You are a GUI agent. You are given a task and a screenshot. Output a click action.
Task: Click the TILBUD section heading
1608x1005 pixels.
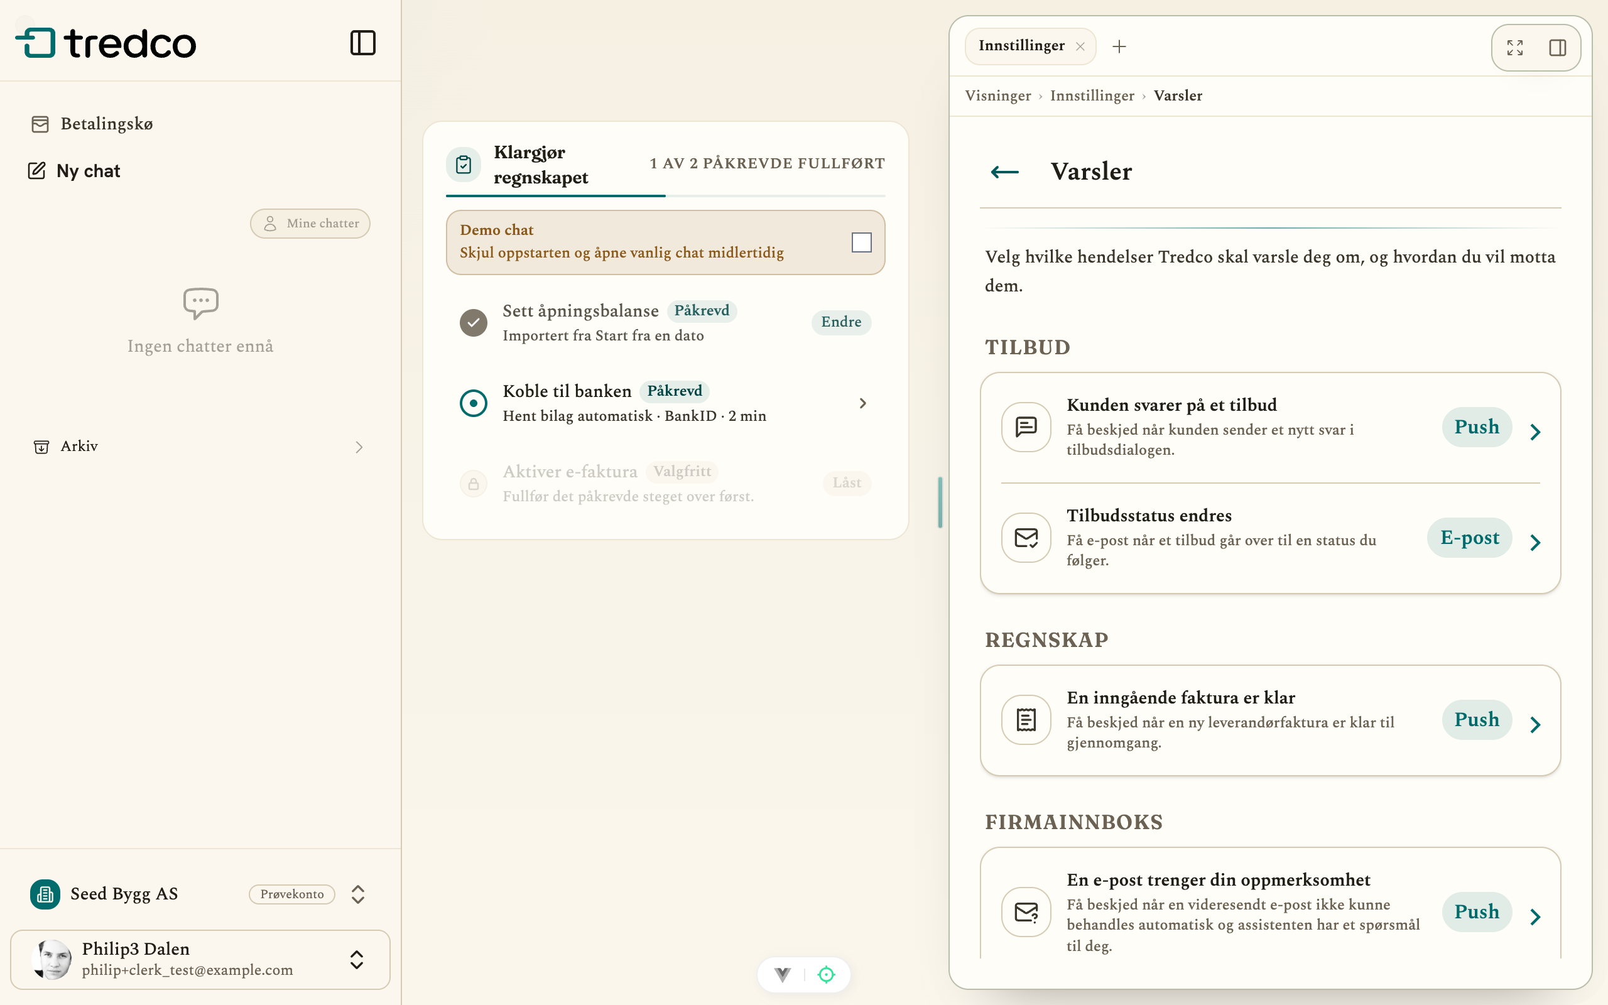point(1027,347)
